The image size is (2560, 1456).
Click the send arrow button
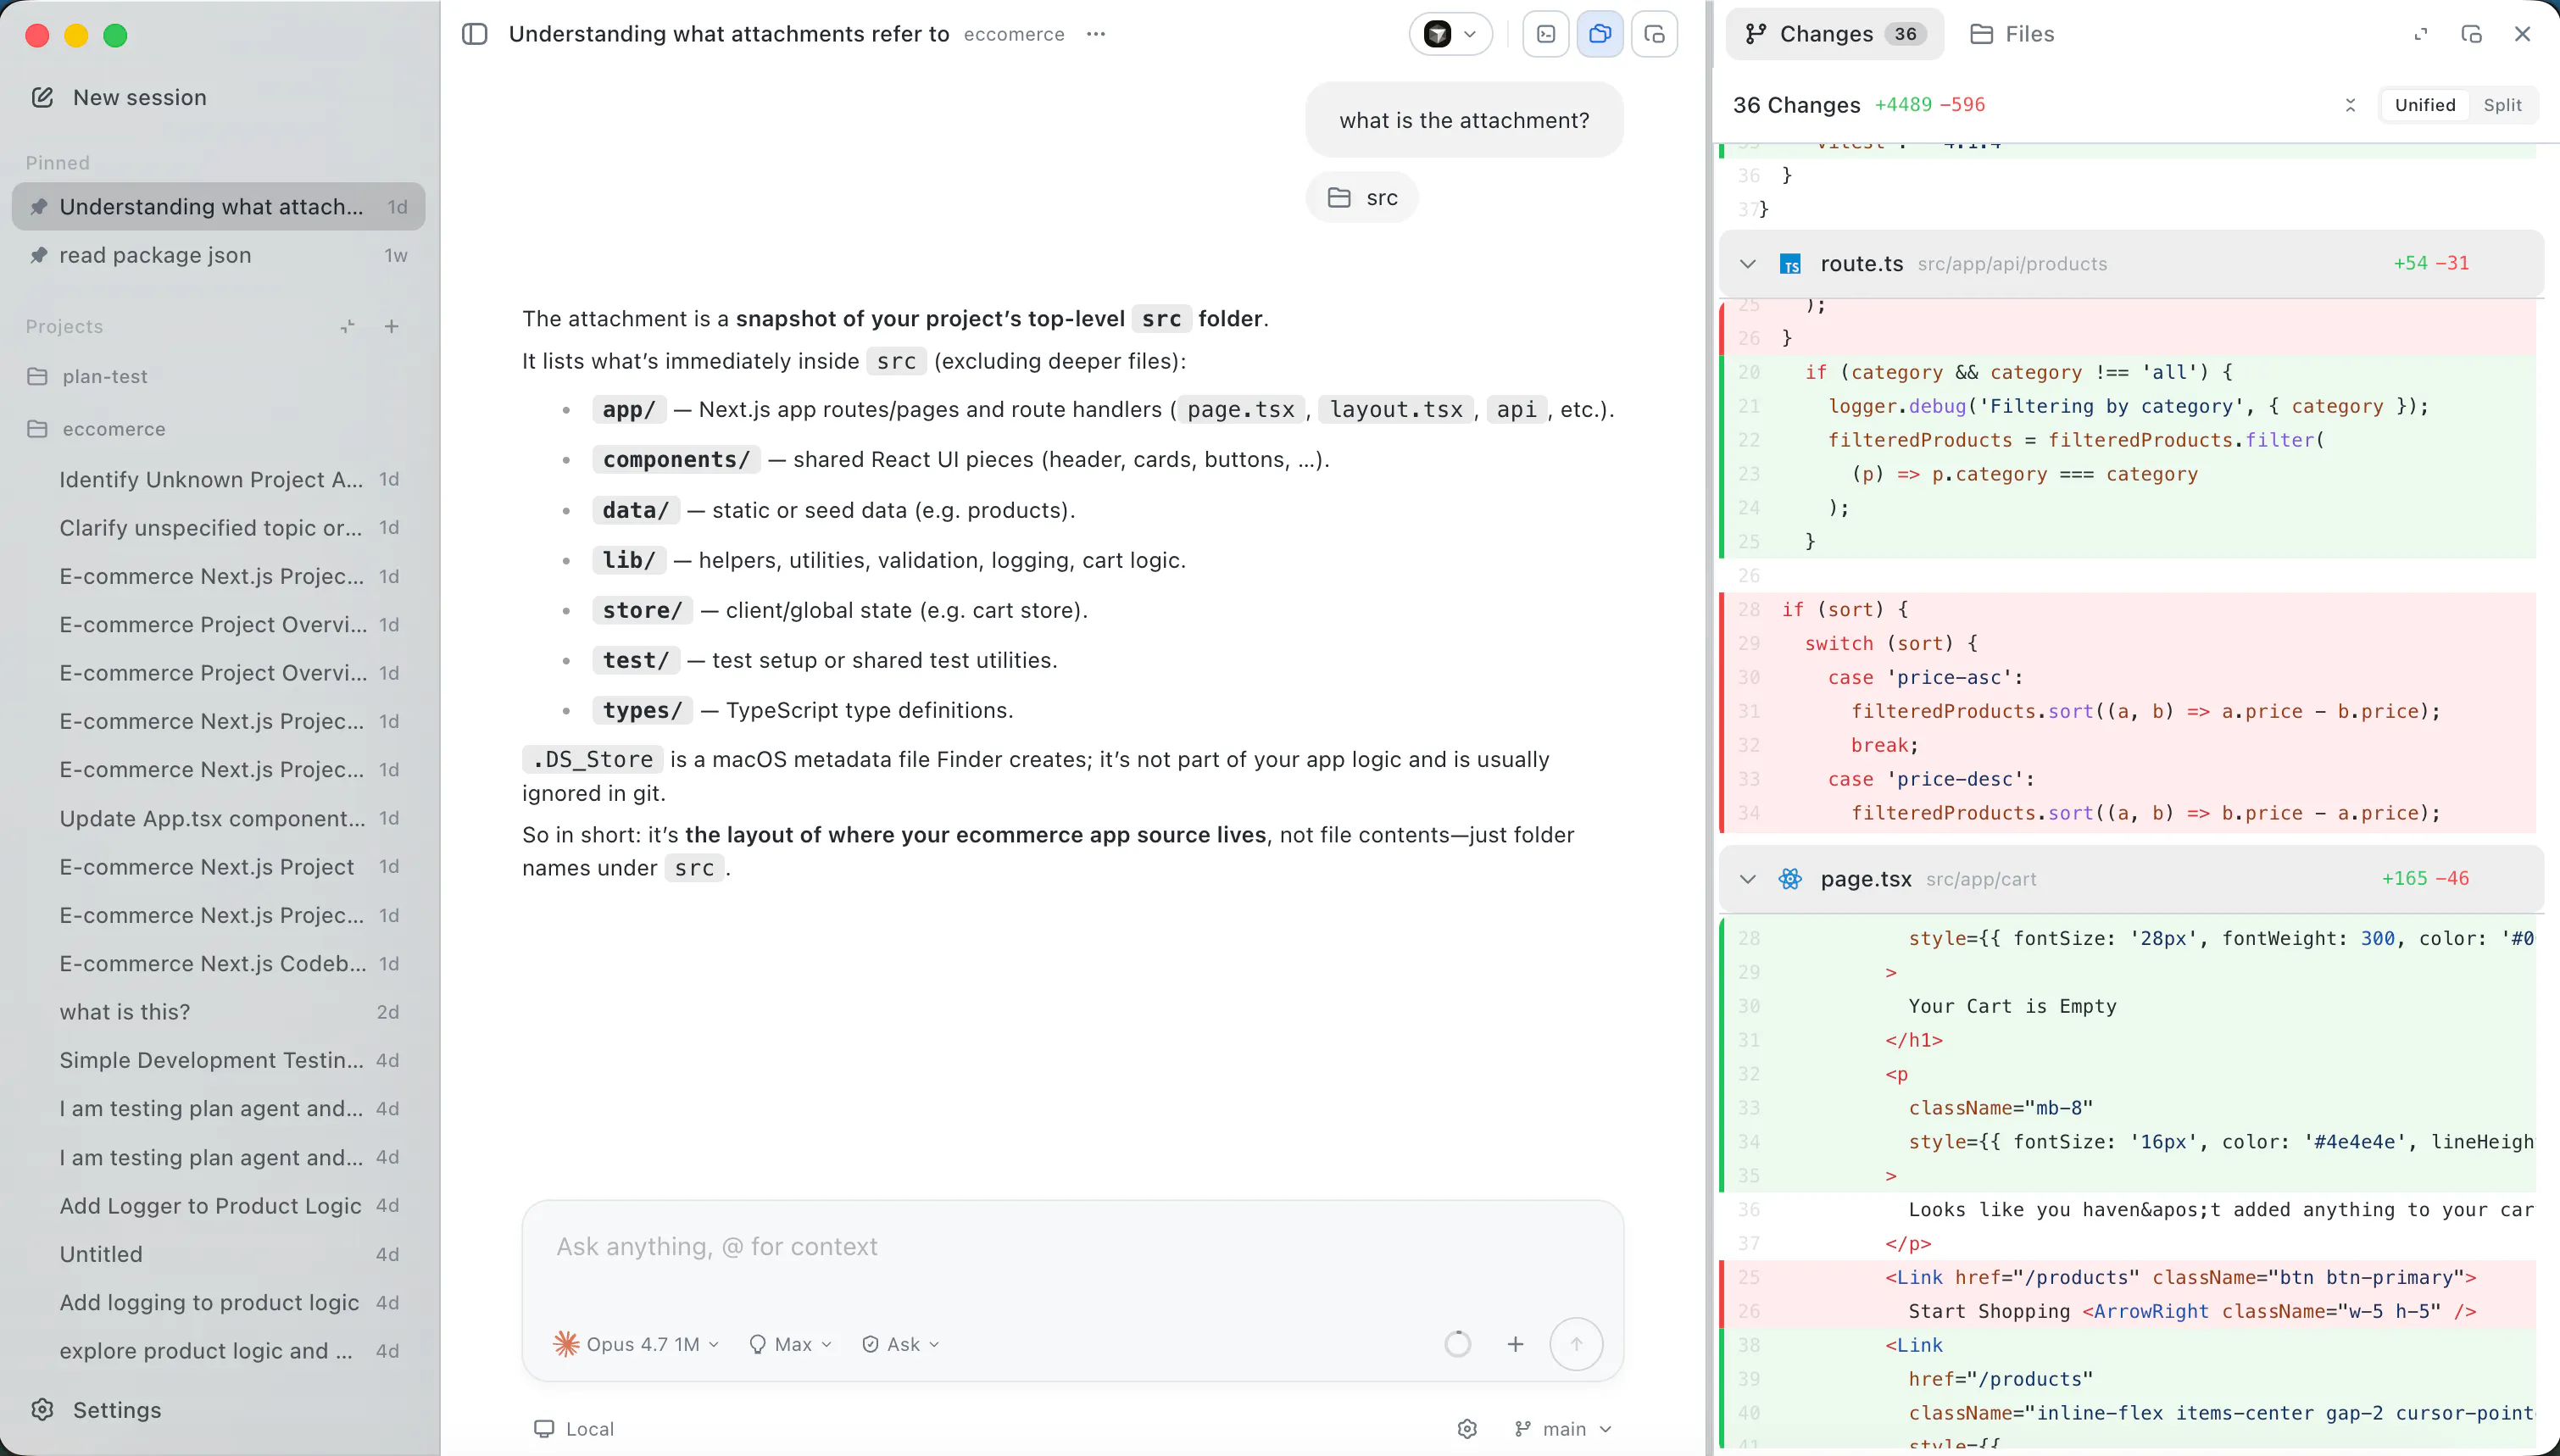click(x=1576, y=1344)
